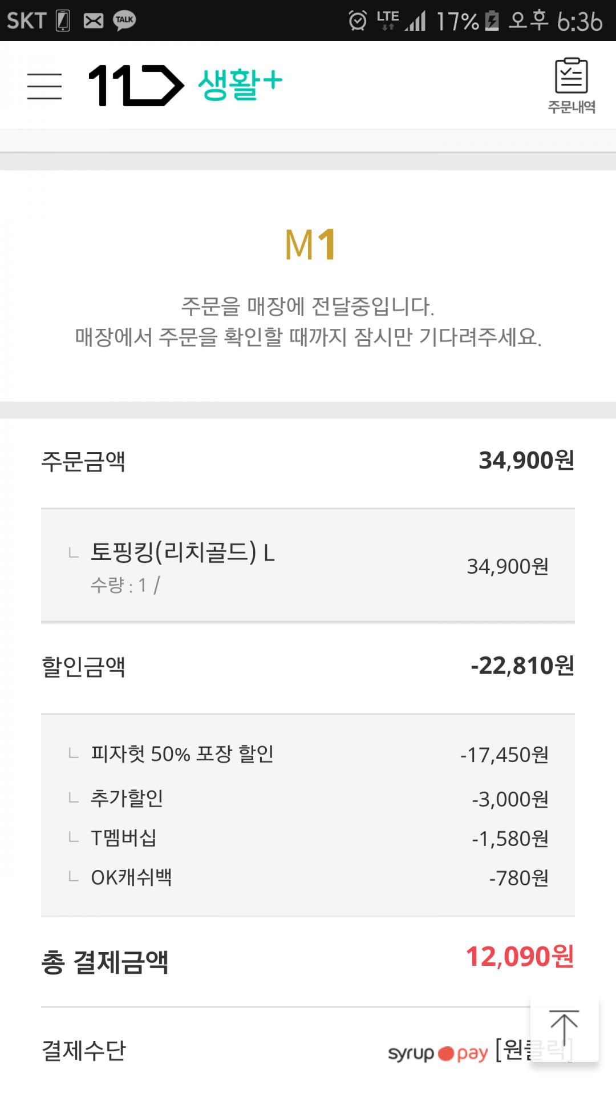Screen dimensions: 616x1096
Task: Tap the battery status icon
Action: [x=492, y=21]
